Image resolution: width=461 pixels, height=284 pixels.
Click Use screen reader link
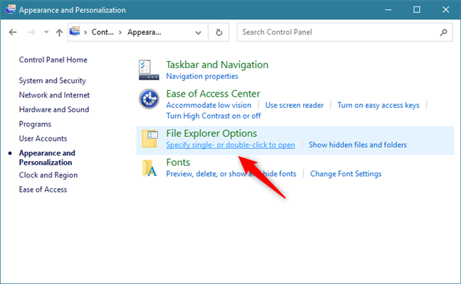295,105
